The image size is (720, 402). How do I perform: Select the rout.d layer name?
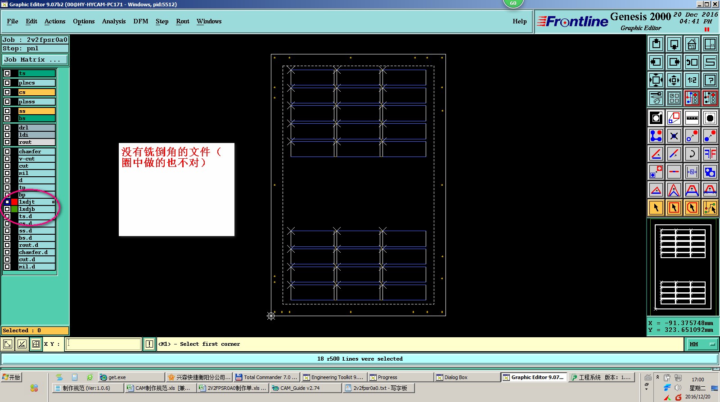click(x=37, y=245)
